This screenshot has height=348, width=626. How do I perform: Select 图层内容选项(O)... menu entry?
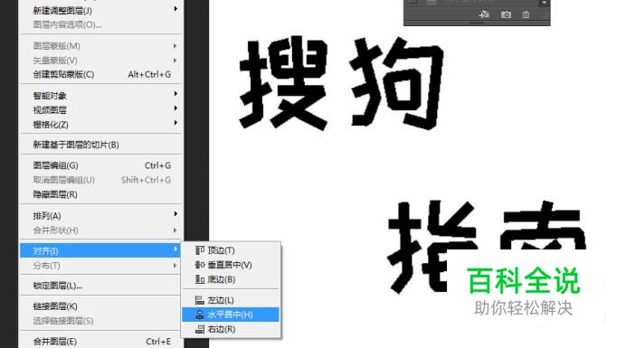(x=100, y=24)
